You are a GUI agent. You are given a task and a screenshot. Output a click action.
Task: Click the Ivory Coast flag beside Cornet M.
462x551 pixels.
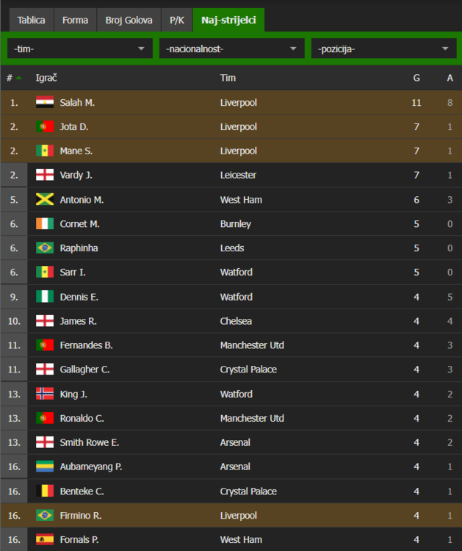(x=45, y=223)
